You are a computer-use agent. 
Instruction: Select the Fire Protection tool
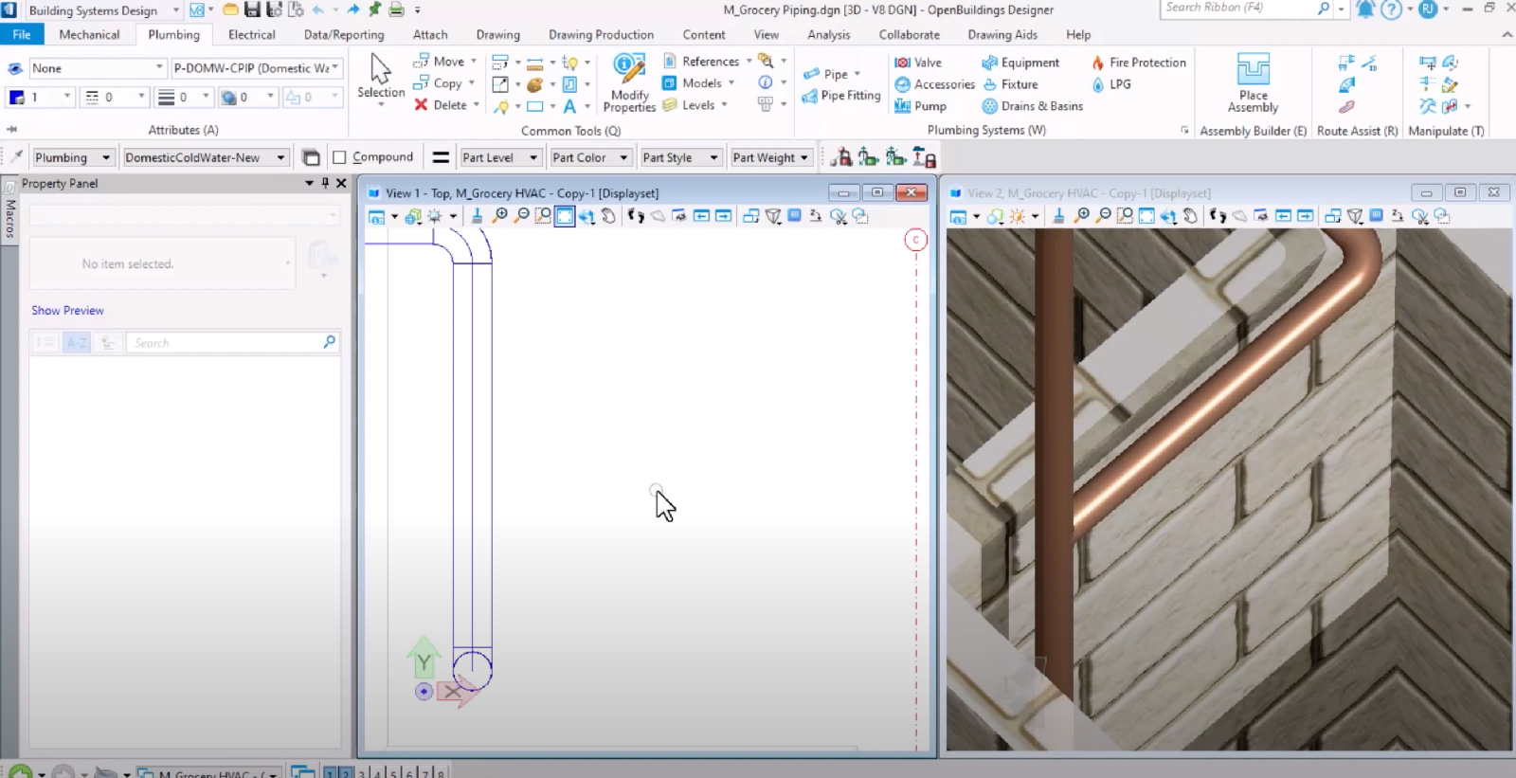(x=1138, y=63)
